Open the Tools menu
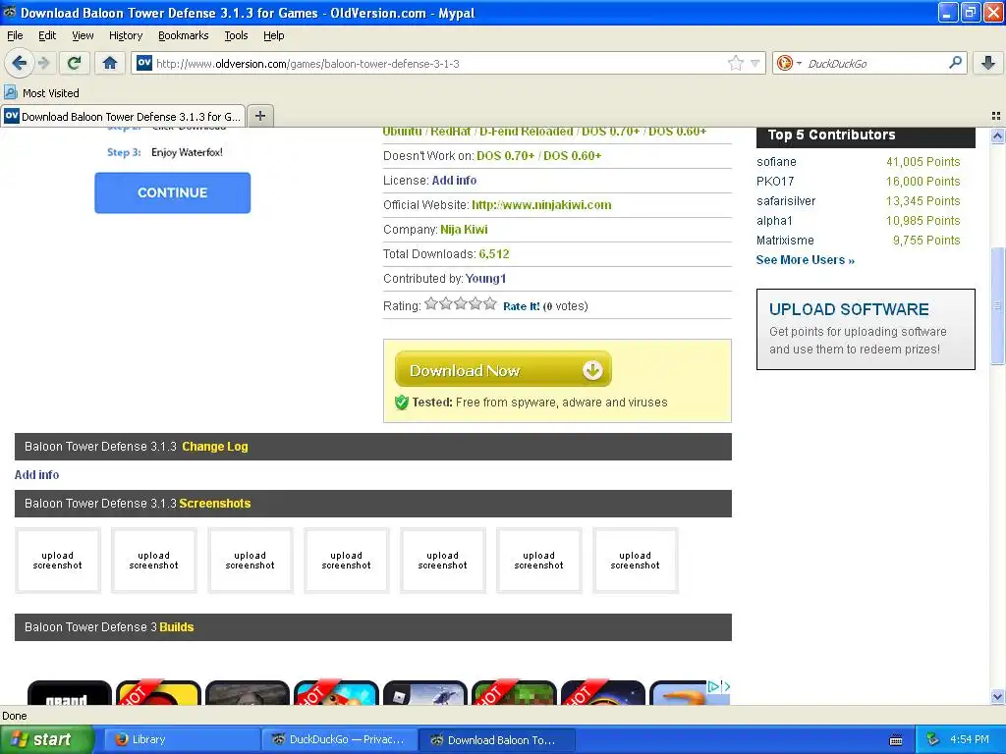Image resolution: width=1006 pixels, height=754 pixels. tap(236, 35)
